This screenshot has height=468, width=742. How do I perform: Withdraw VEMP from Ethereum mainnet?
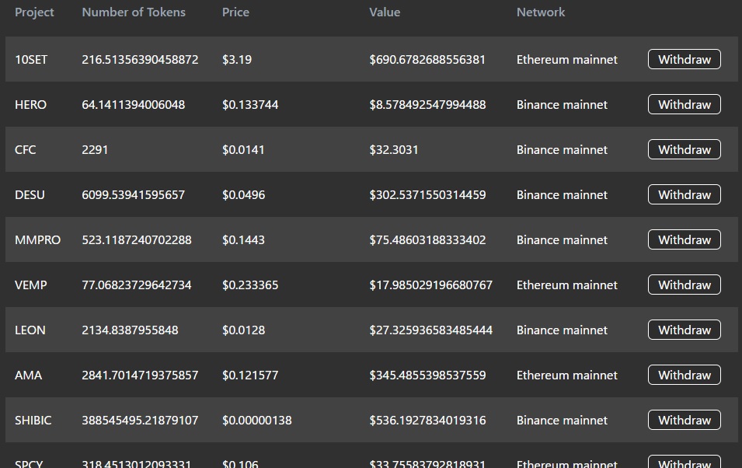684,285
